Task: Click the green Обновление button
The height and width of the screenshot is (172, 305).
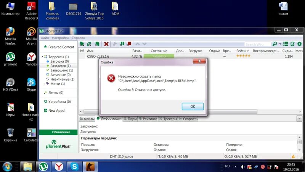Action: [58, 132]
